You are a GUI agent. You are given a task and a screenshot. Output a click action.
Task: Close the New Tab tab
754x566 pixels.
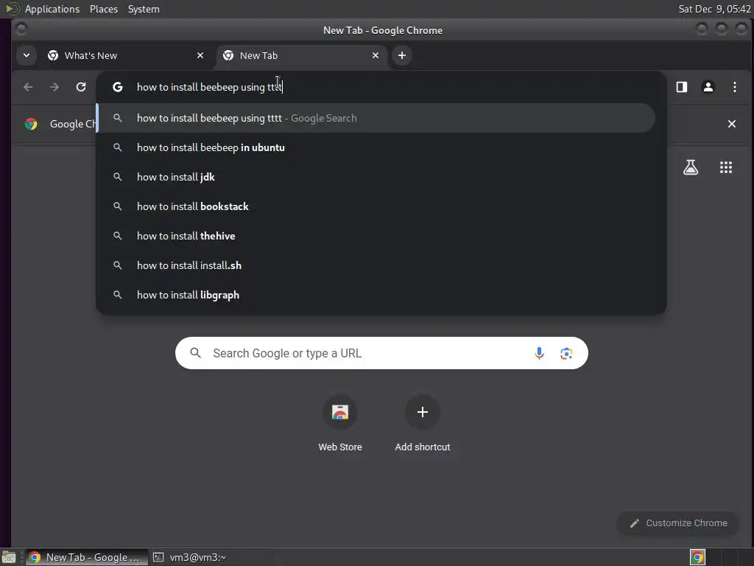[376, 55]
